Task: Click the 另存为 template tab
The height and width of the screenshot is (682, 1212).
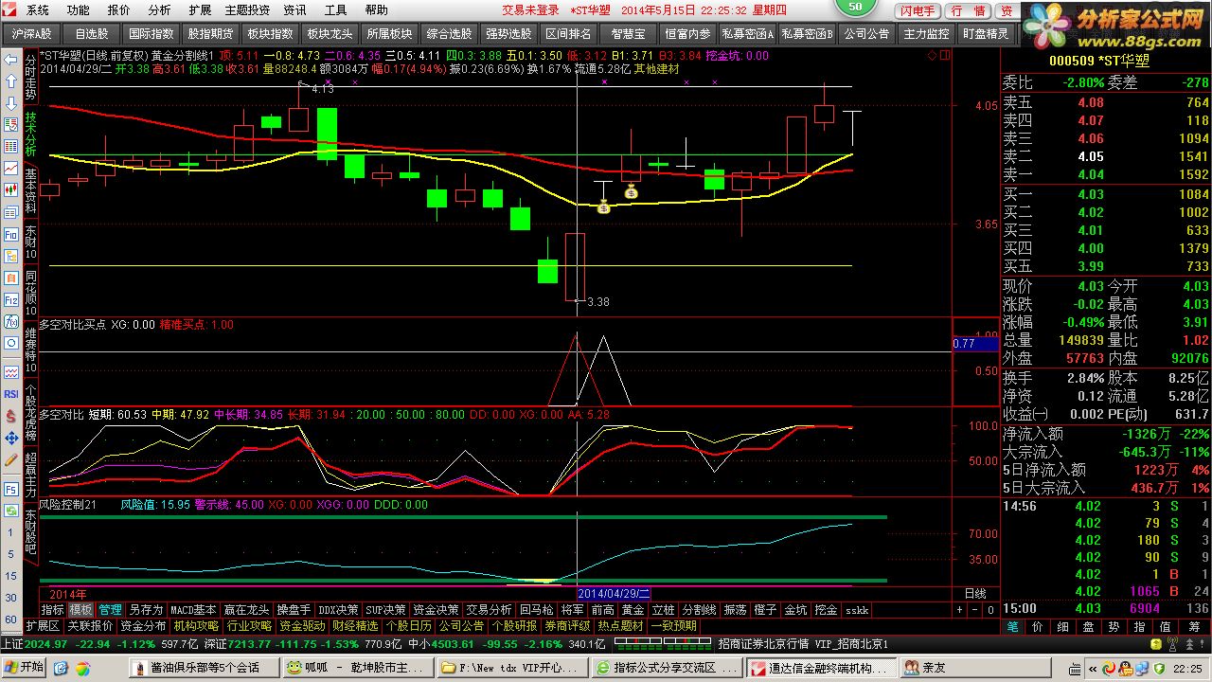Action: coord(146,610)
